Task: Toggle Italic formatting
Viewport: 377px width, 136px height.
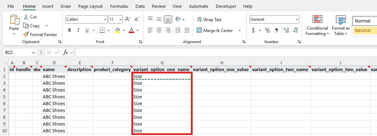Action: coord(78,30)
